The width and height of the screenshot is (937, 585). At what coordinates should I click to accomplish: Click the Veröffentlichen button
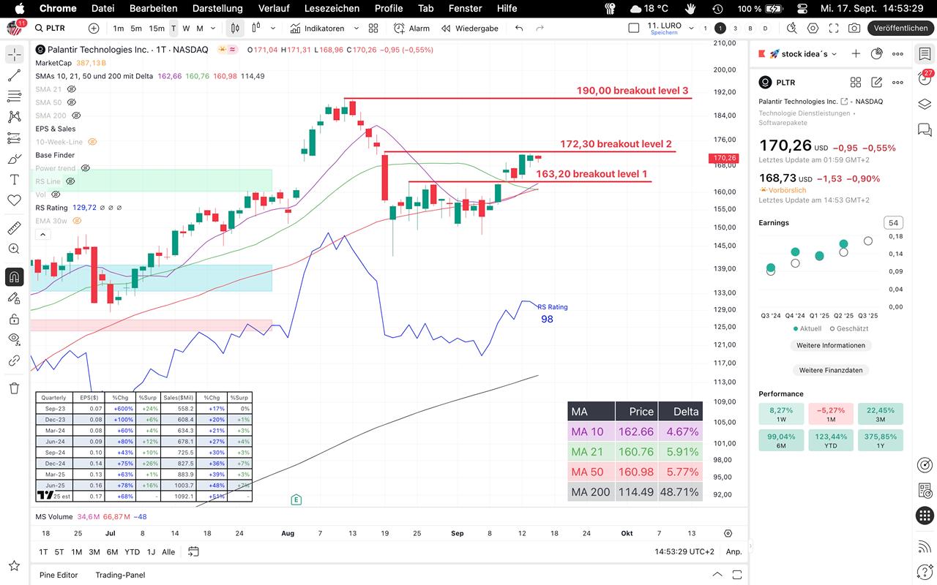[x=900, y=29]
